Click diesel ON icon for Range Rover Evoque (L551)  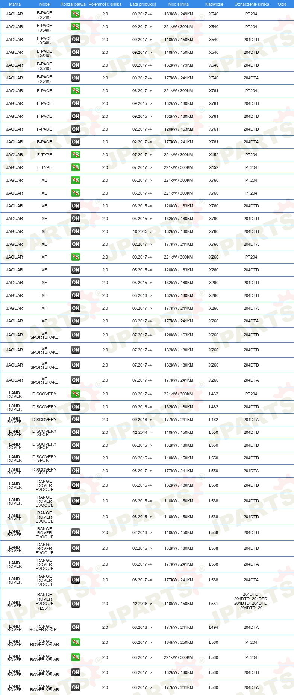(76, 604)
